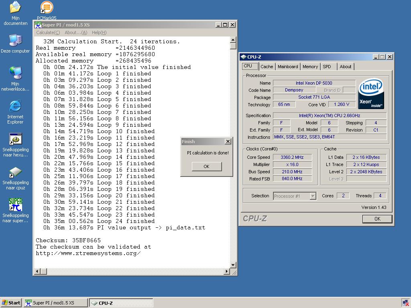Activate Super PI taskbar button

coord(55,303)
